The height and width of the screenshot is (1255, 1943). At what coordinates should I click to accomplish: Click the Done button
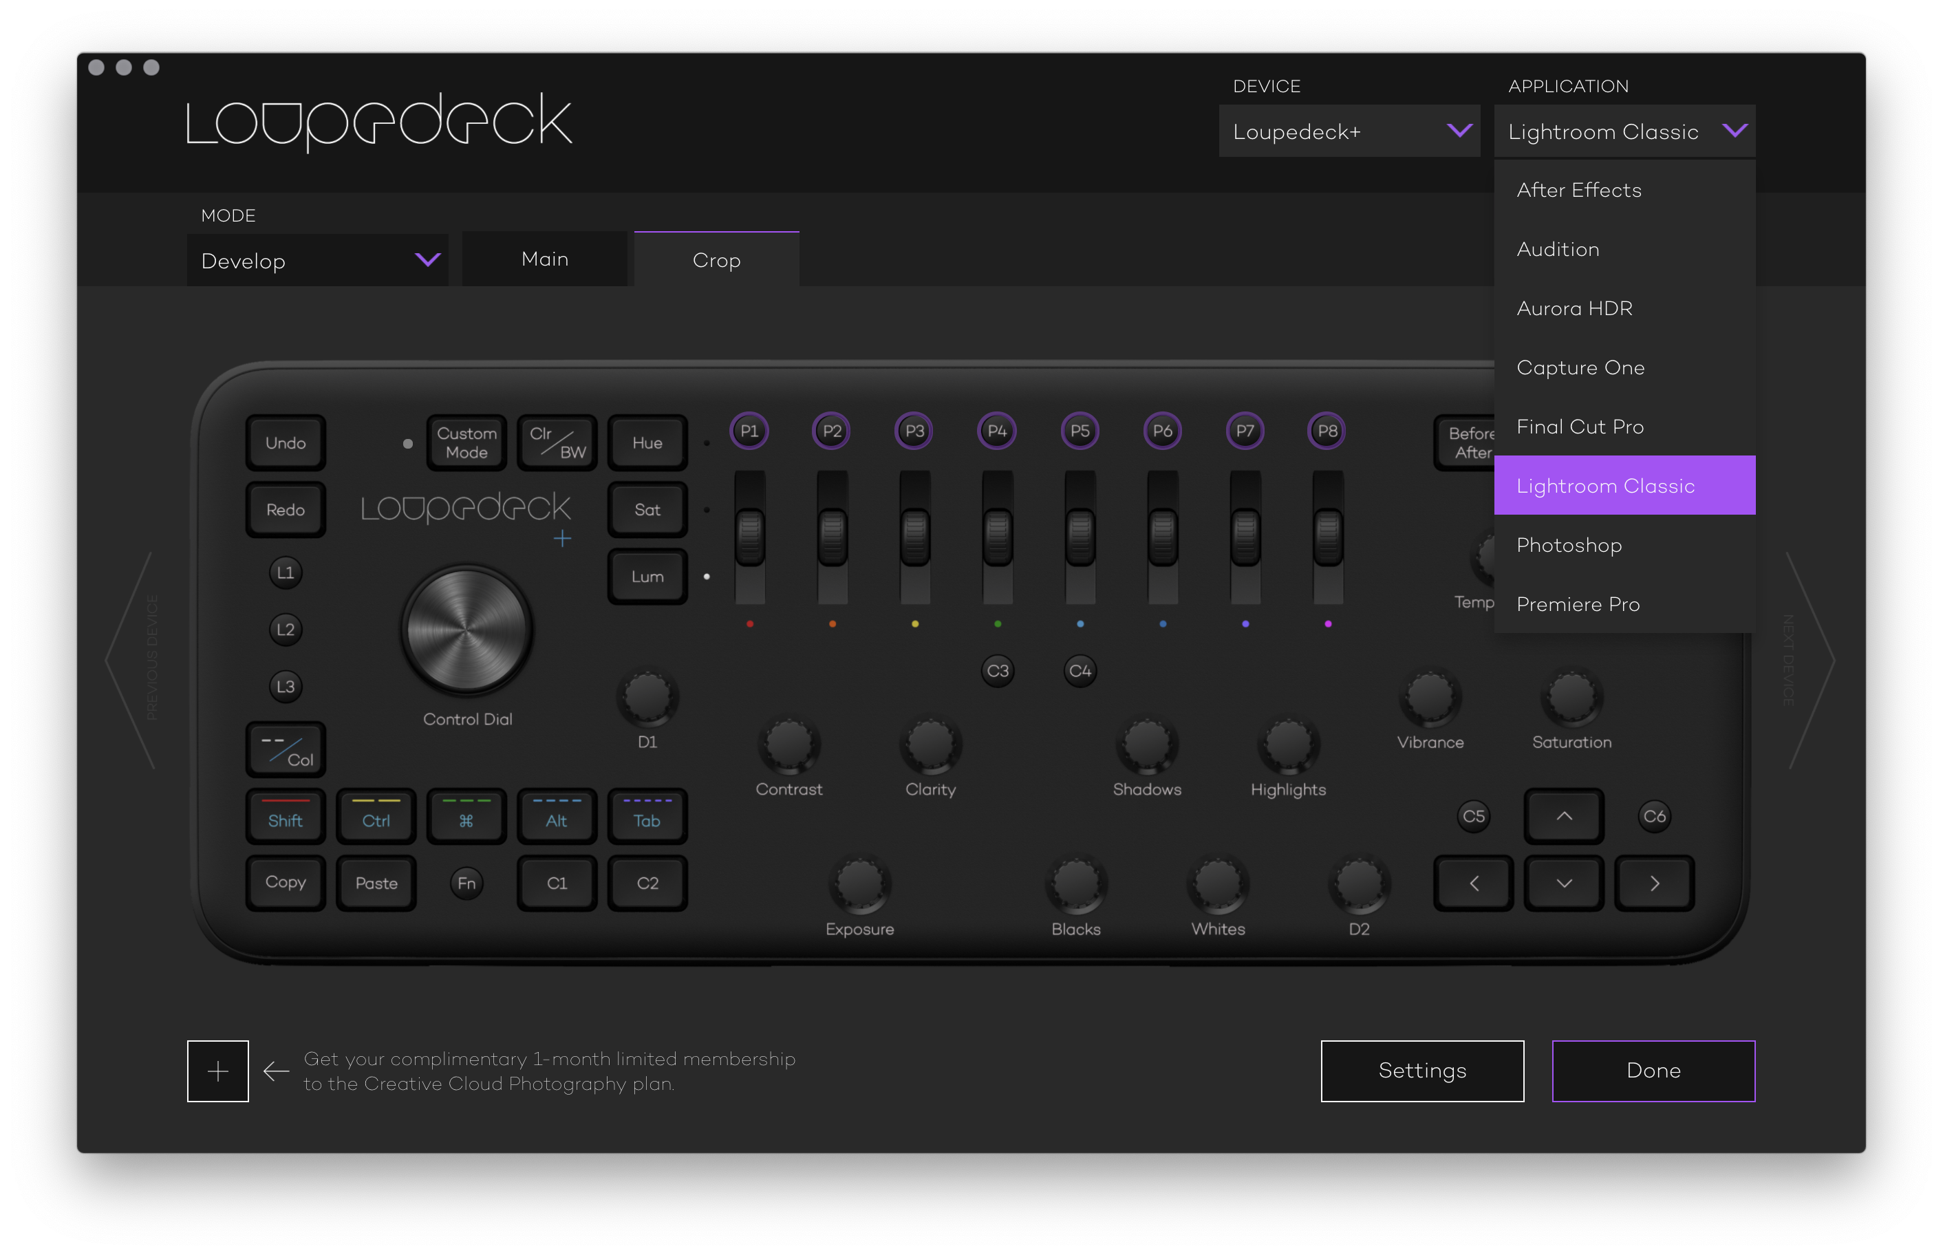coord(1653,1071)
